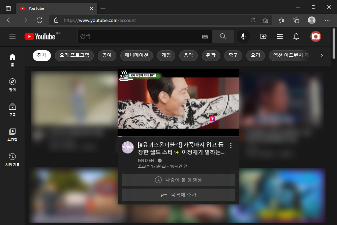Open Watch history (시청 기록) in sidebar
The image size is (337, 225).
tap(12, 160)
